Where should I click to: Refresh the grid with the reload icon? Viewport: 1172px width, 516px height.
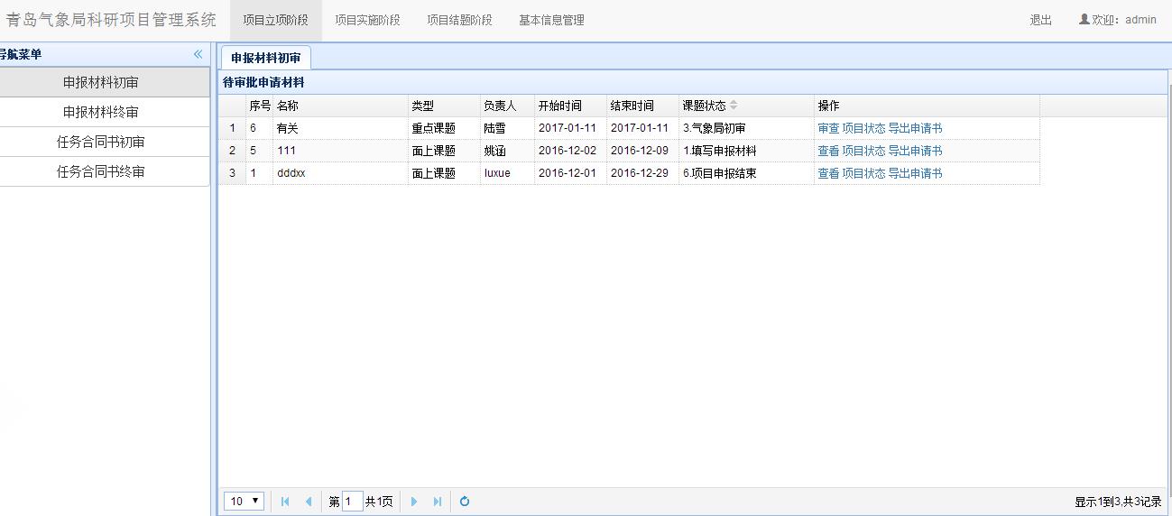tap(465, 502)
